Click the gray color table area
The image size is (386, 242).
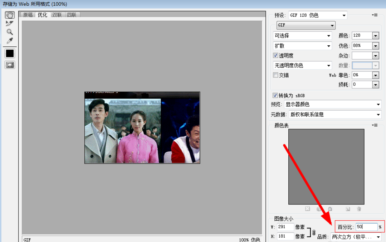click(326, 167)
